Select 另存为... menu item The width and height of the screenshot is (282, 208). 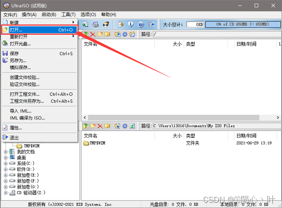tap(40, 61)
